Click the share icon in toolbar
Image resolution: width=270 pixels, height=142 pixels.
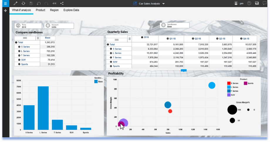pos(62,4)
